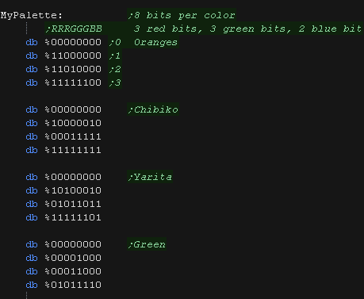This screenshot has height=299, width=364.
Task: Place cursor in value %11111101
Action: click(73, 217)
